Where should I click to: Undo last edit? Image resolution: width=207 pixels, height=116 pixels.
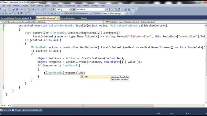pyautogui.click(x=33, y=9)
